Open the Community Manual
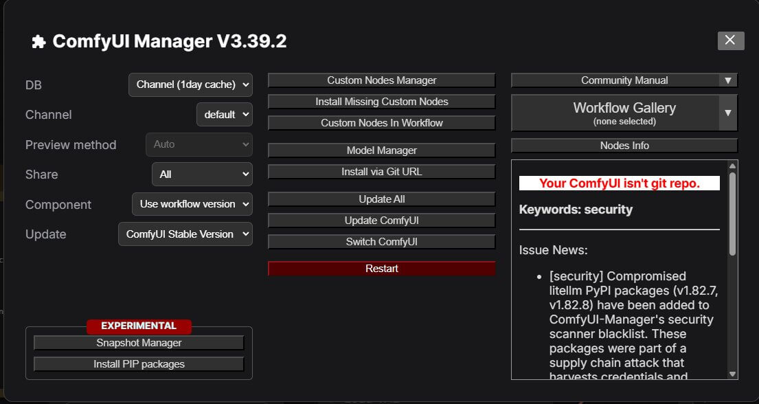The height and width of the screenshot is (404, 759). point(615,80)
